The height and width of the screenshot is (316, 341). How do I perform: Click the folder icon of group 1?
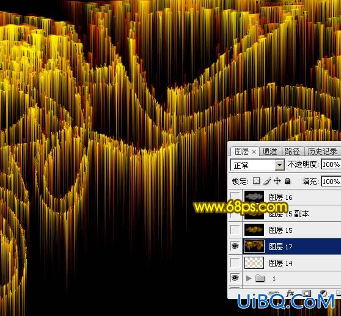click(260, 278)
